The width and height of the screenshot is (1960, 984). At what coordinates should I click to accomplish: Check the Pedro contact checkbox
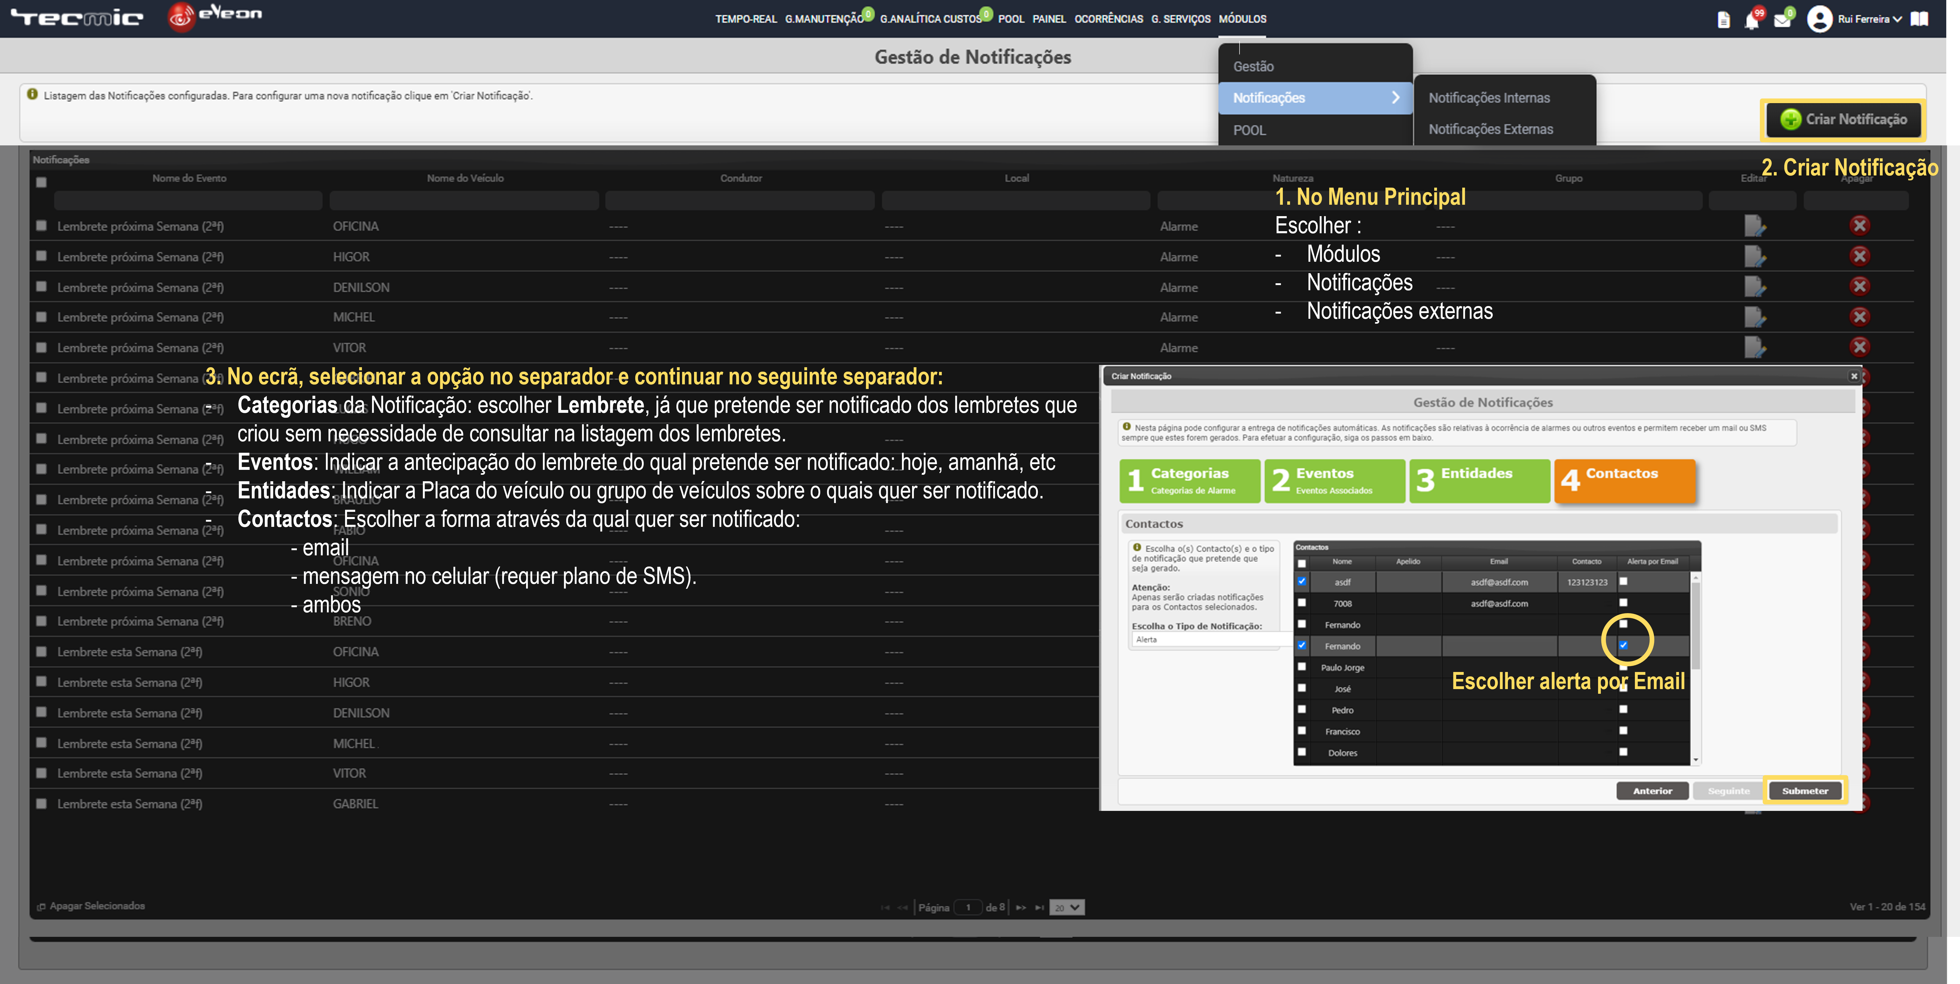[1302, 710]
